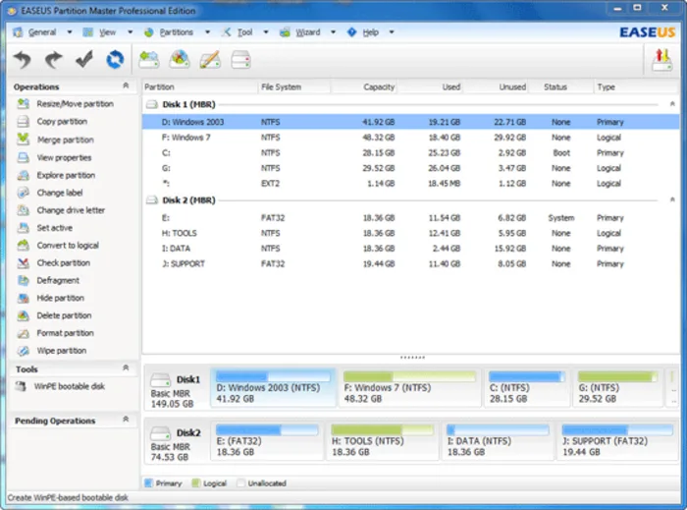Click the Redo arrow in toolbar

(x=53, y=59)
